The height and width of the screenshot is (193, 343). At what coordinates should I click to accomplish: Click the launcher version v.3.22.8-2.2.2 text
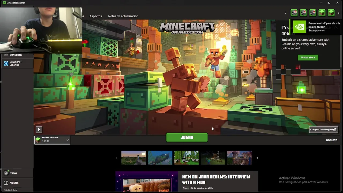point(11,190)
